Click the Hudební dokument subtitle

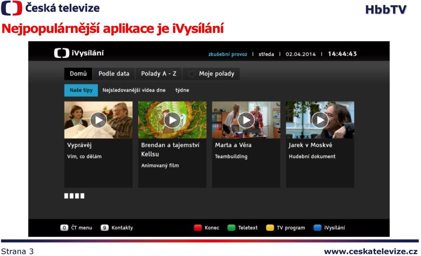pyautogui.click(x=312, y=156)
